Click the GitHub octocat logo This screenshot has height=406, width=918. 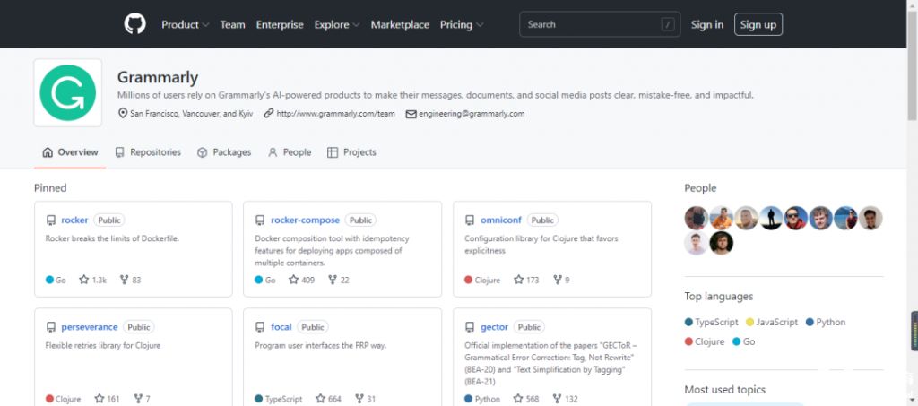tap(134, 24)
